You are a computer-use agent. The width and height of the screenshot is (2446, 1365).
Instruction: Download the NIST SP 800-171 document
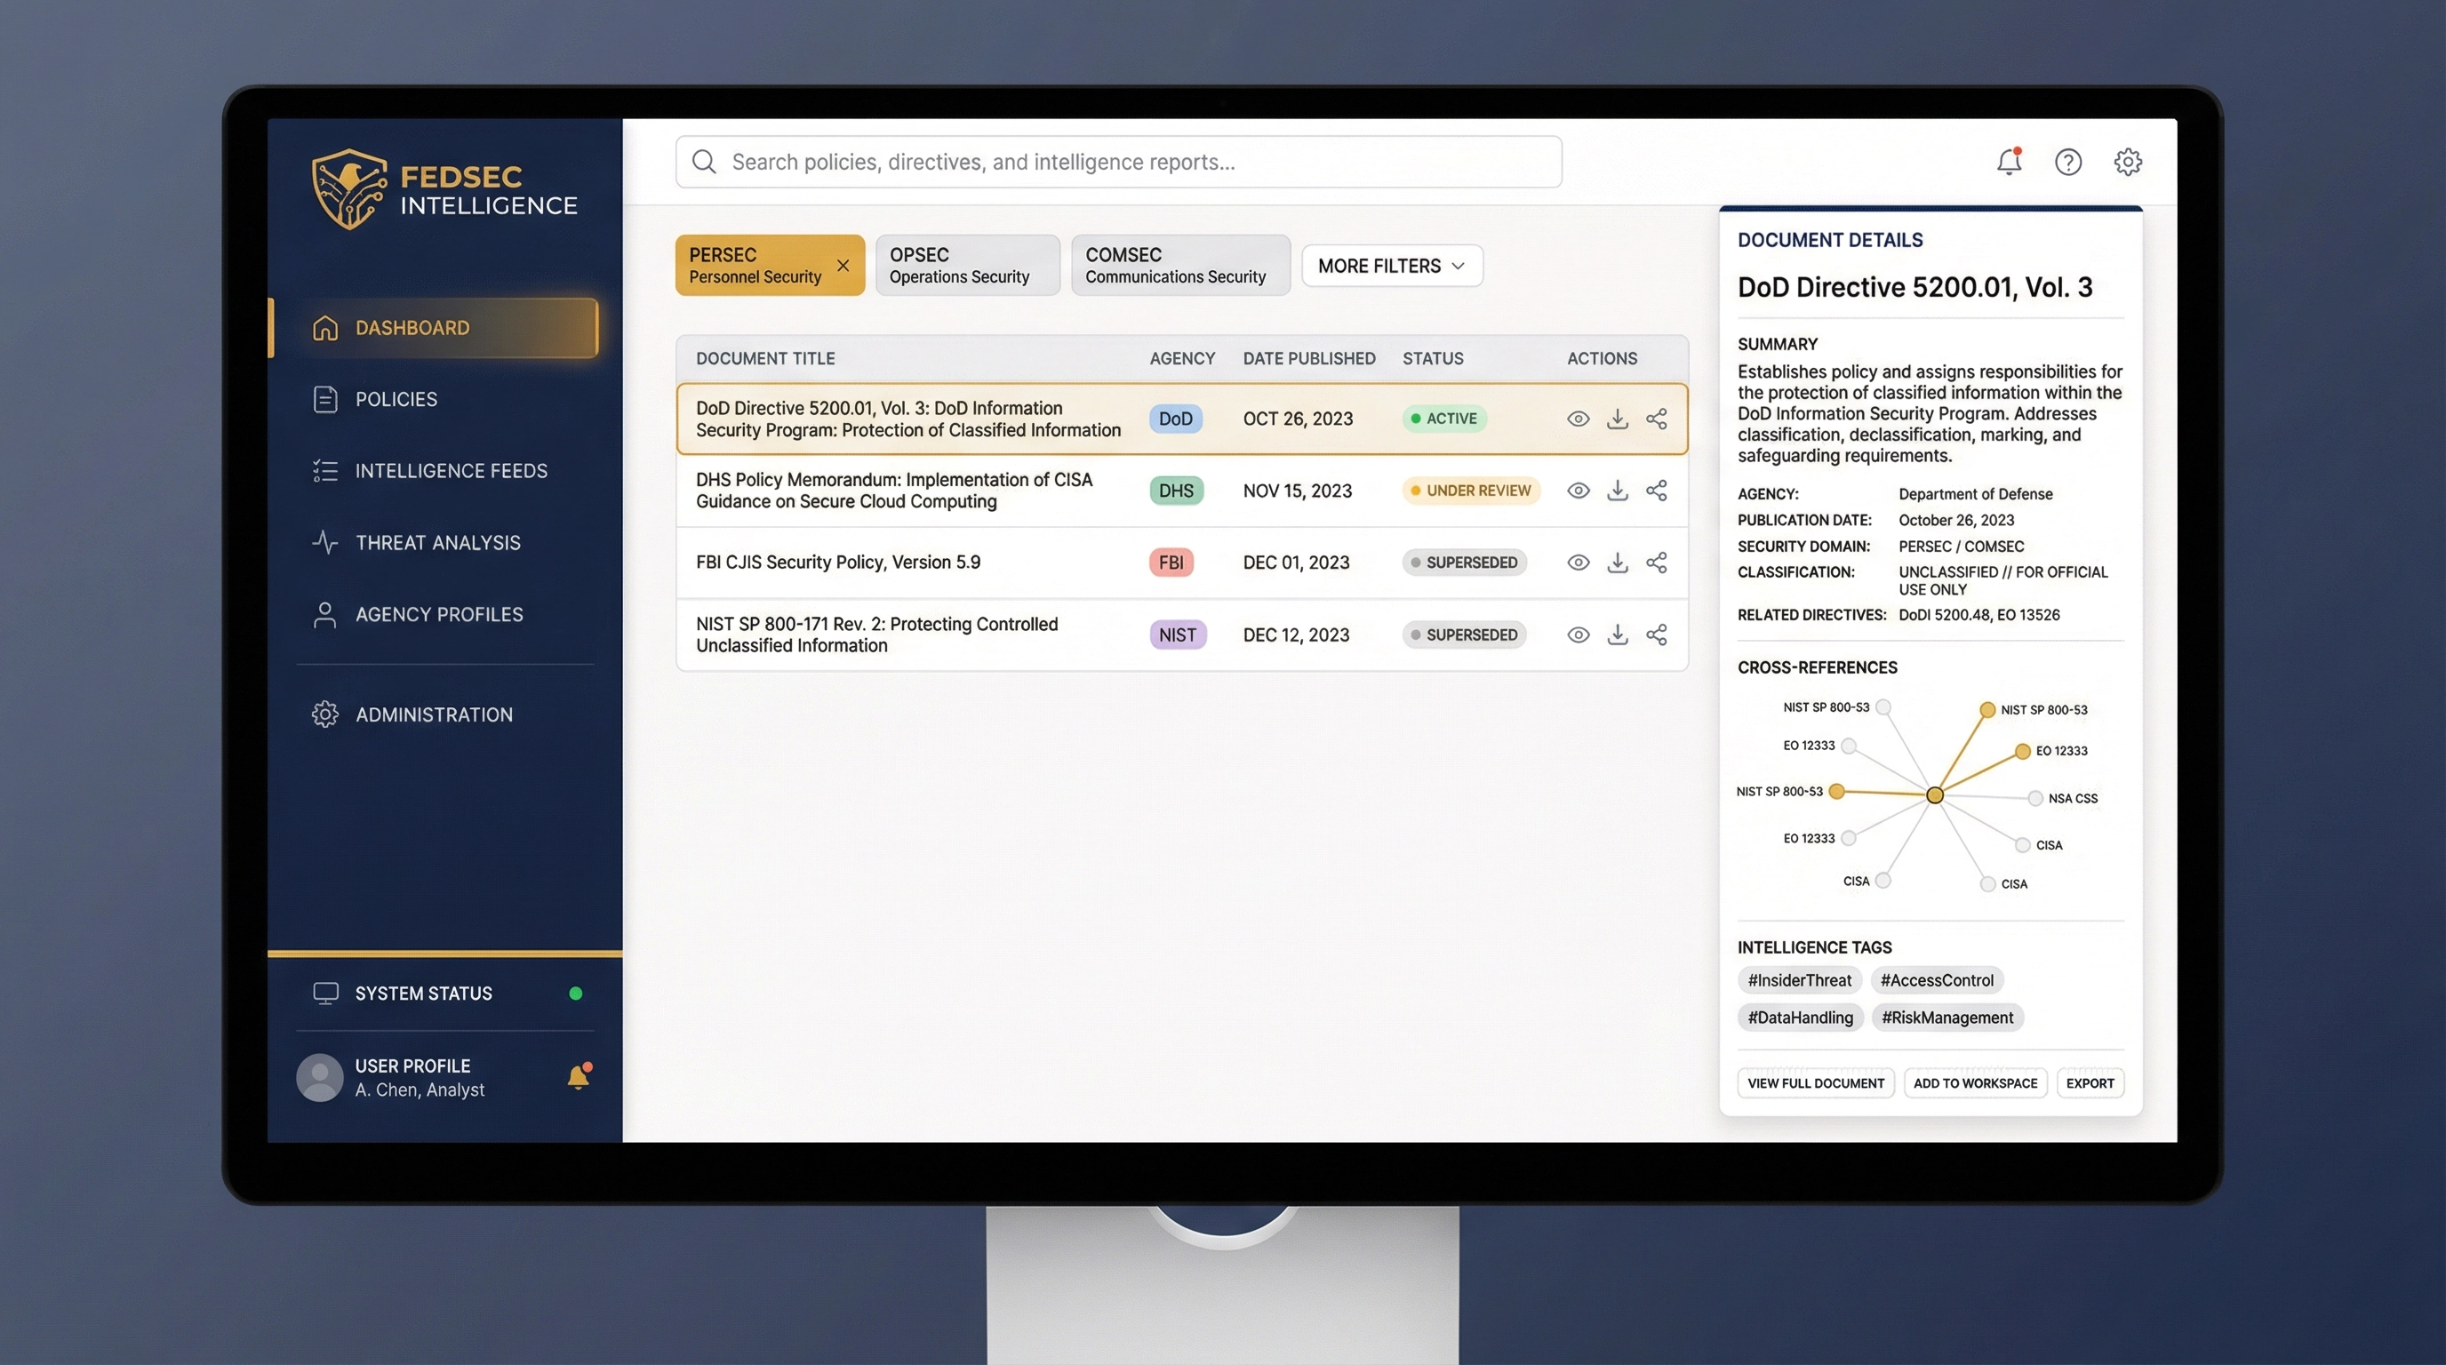click(1617, 635)
